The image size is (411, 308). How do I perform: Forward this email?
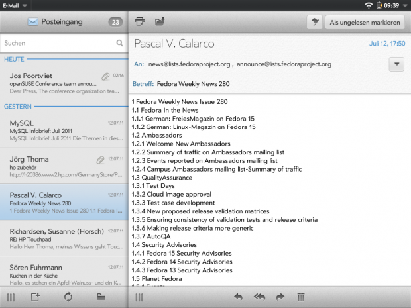click(280, 297)
